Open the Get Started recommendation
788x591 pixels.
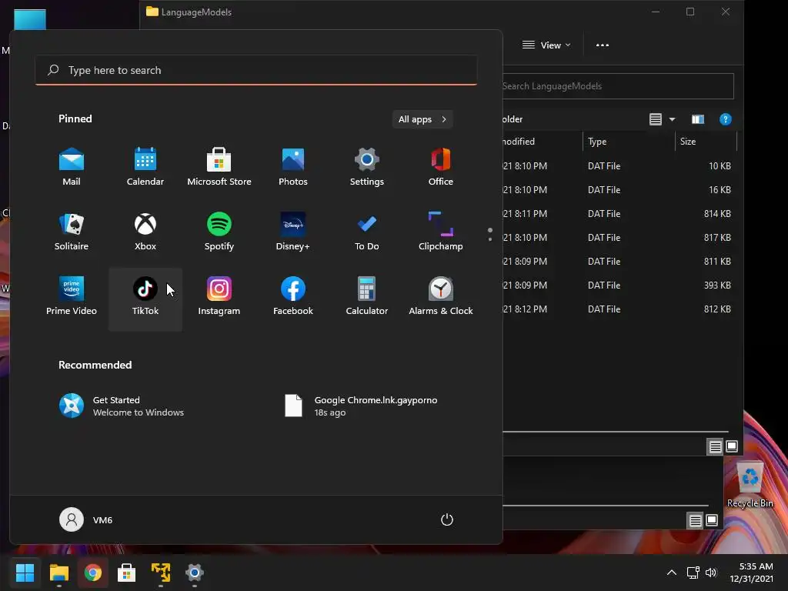coord(122,406)
